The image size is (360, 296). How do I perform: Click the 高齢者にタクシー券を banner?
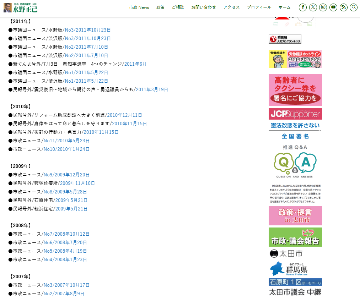click(295, 90)
